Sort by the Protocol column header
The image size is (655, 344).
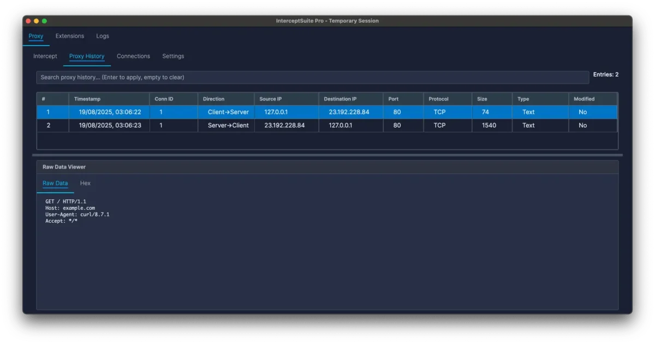point(448,99)
